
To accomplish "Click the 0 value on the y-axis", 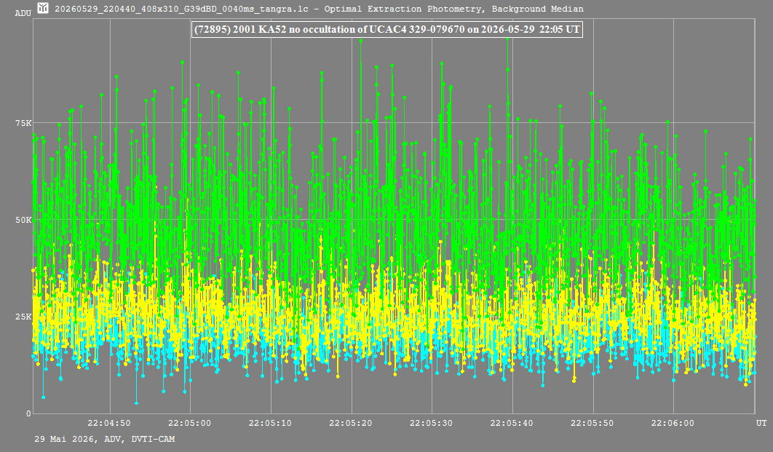I will pos(28,413).
